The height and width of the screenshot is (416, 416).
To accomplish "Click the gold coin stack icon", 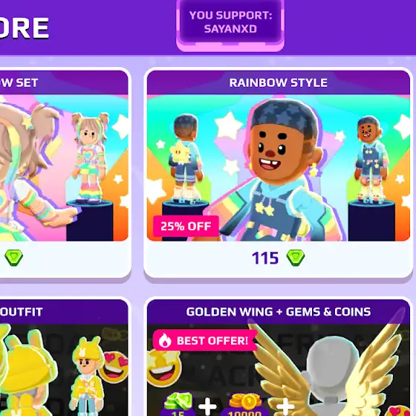I will coord(245,401).
